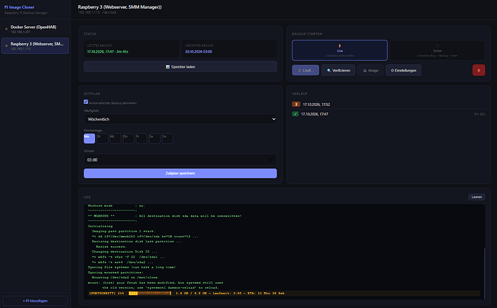Click the lightning bolt icon on Live card
This screenshot has height=308, width=497.
pos(339,45)
